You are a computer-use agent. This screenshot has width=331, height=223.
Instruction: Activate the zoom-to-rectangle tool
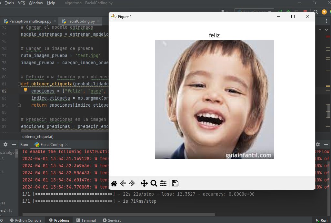pyautogui.click(x=154, y=183)
